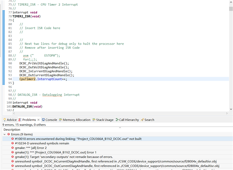Click the Description column header
The image size is (233, 170).
pos(12,130)
